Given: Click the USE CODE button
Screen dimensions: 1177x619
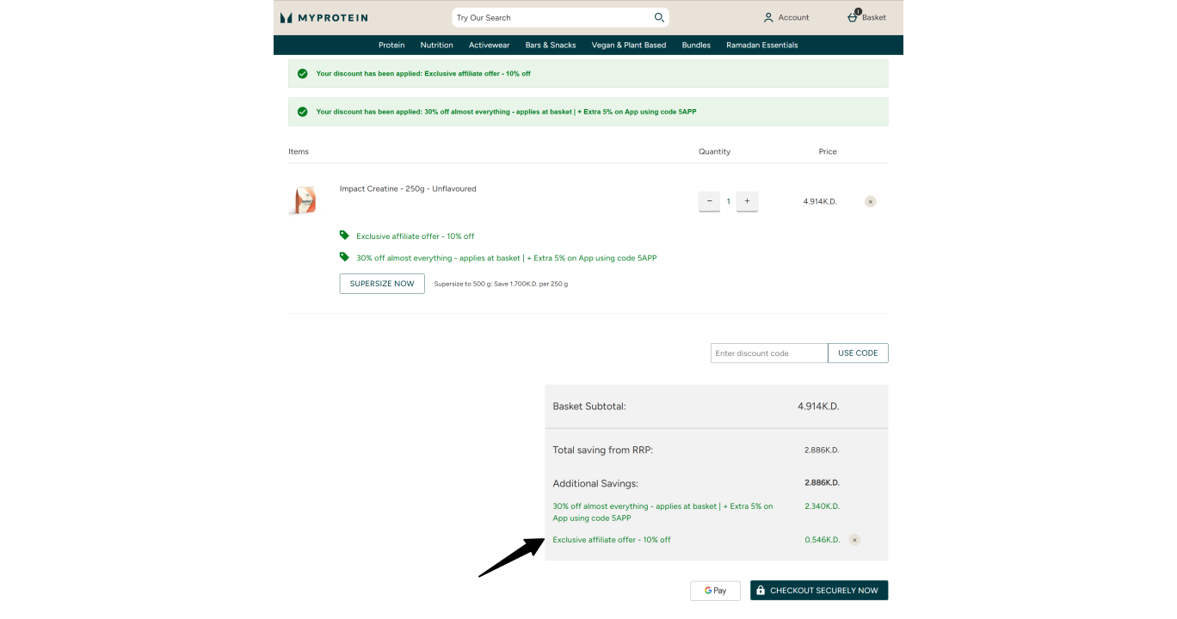Looking at the screenshot, I should click(858, 353).
